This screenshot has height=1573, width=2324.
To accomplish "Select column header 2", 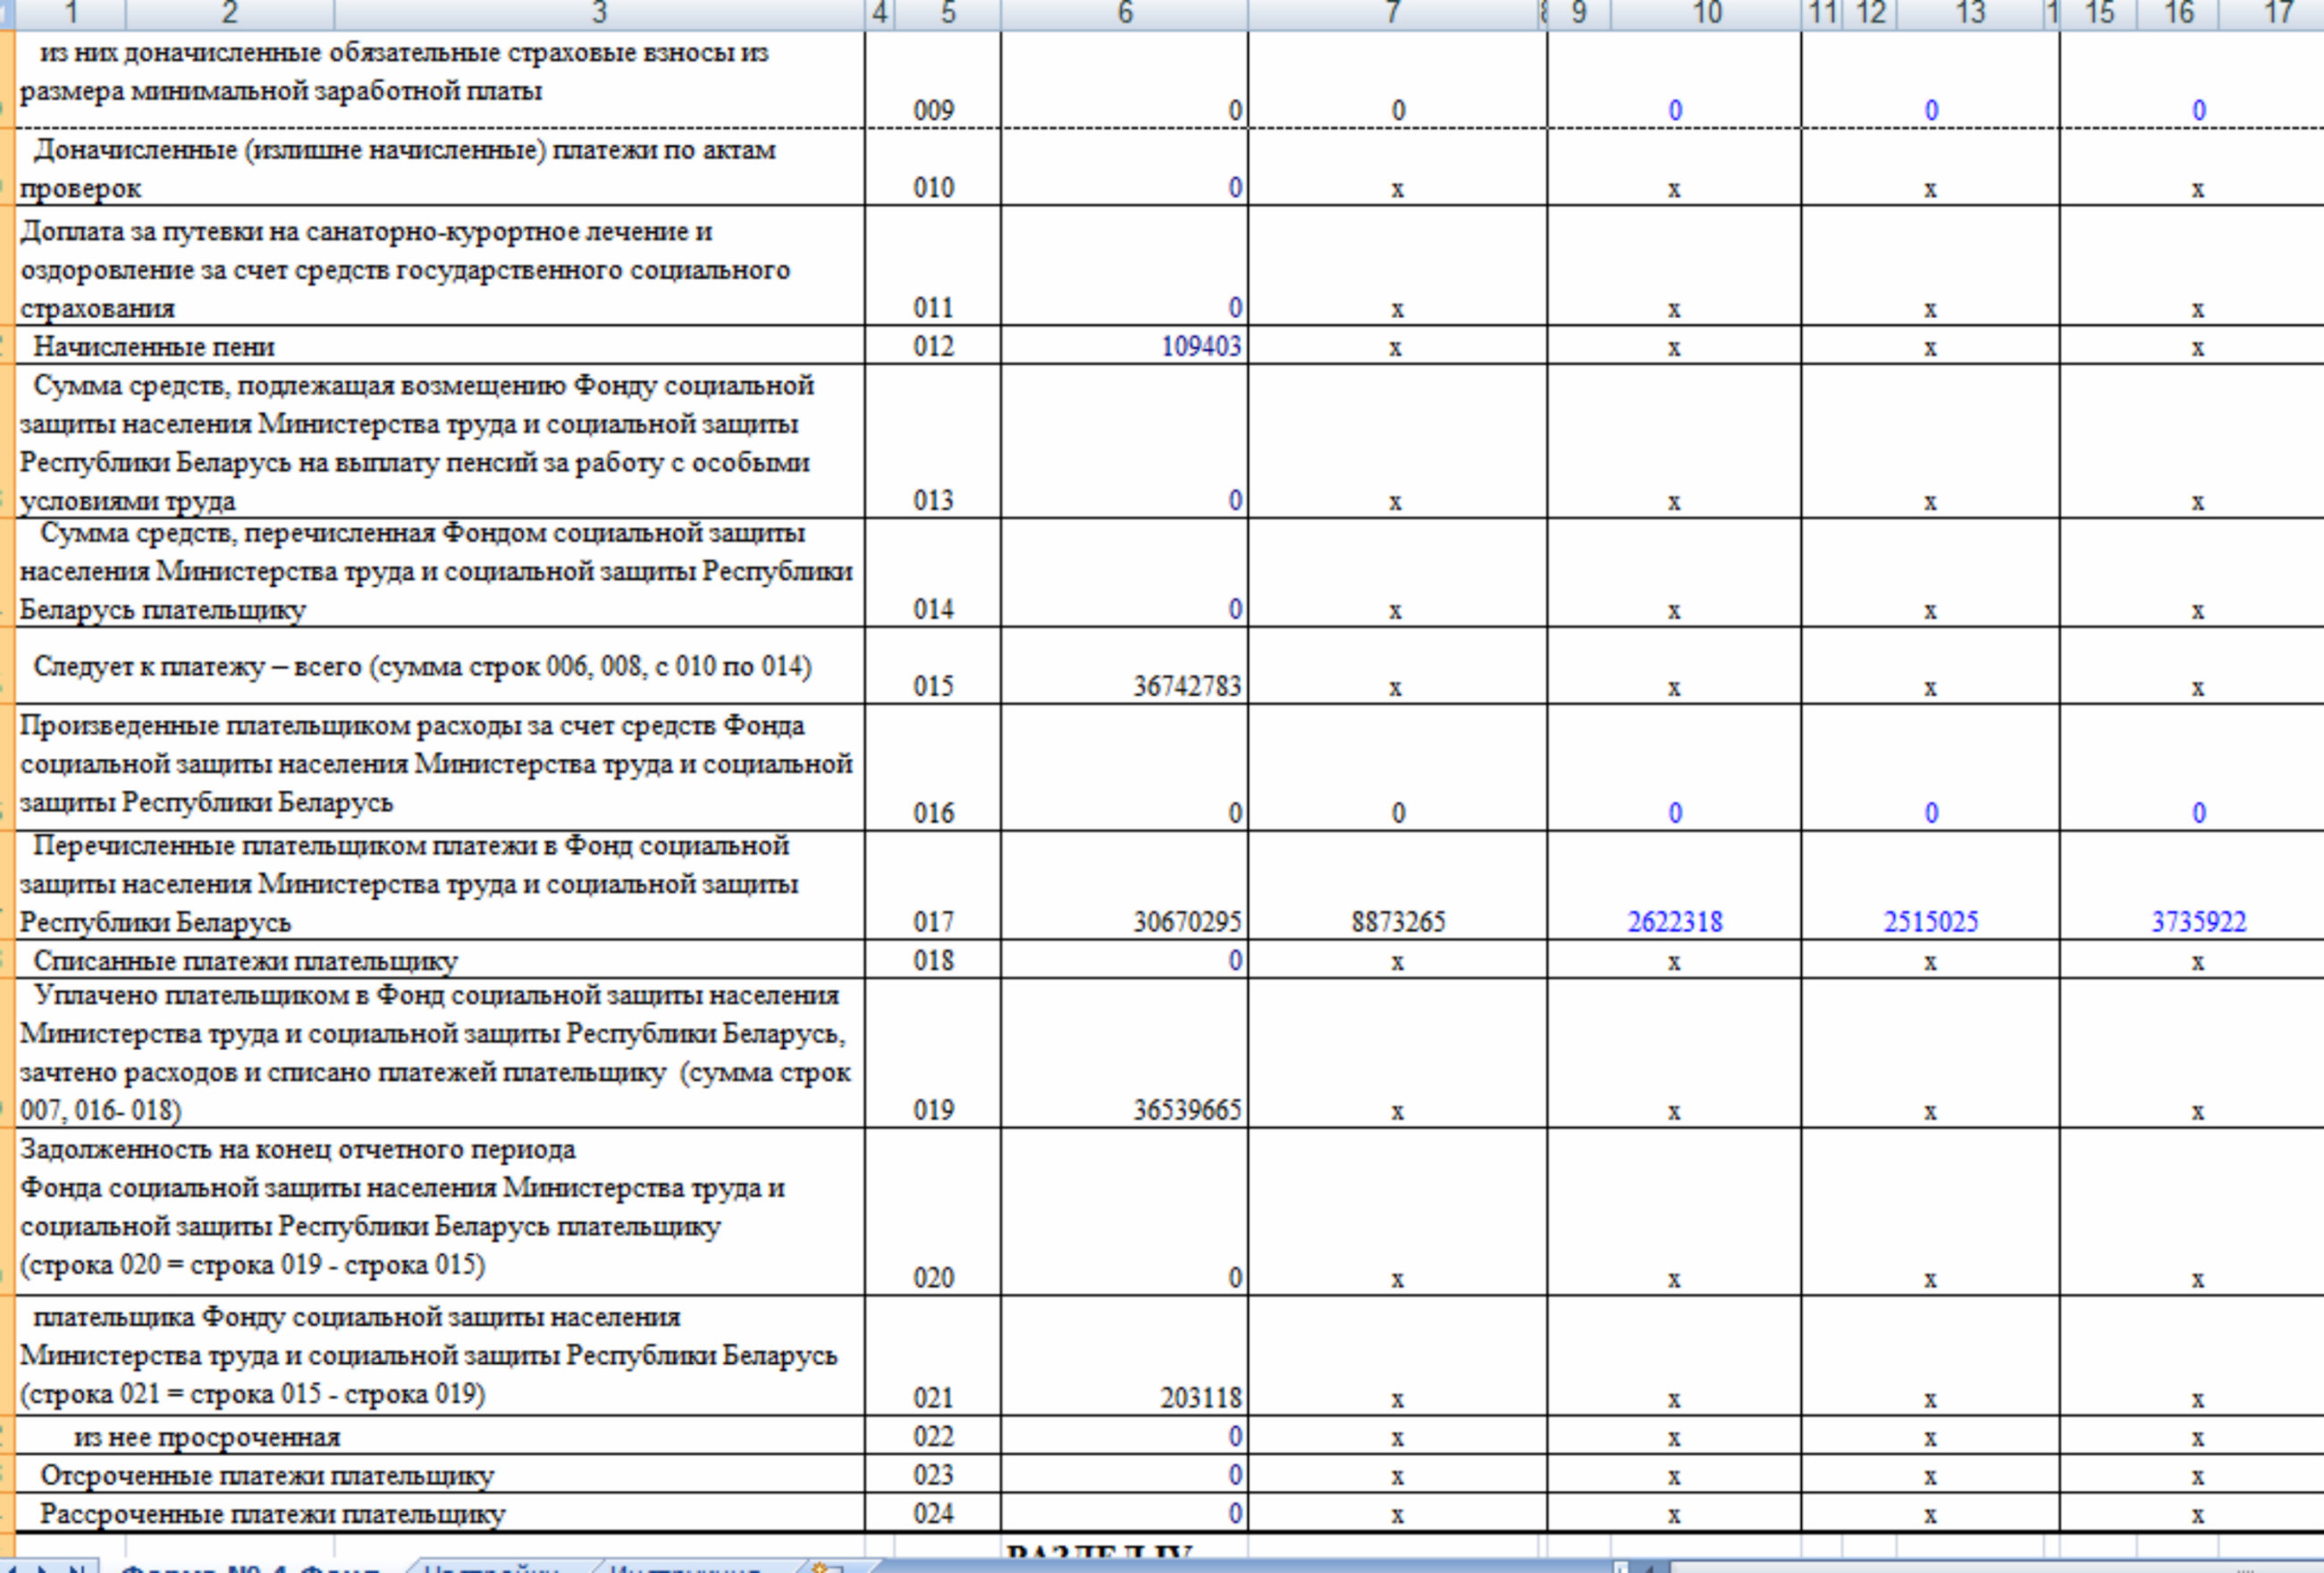I will [x=230, y=13].
